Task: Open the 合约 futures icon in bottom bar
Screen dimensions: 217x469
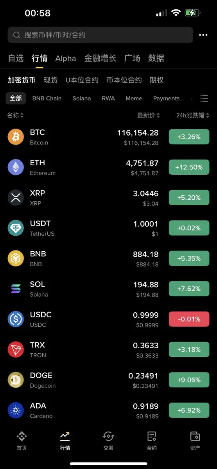Action: pos(152,441)
